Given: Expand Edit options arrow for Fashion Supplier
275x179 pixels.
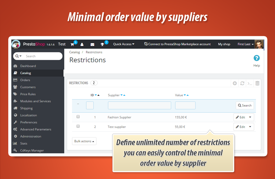Looking at the screenshot, I should [x=250, y=117].
